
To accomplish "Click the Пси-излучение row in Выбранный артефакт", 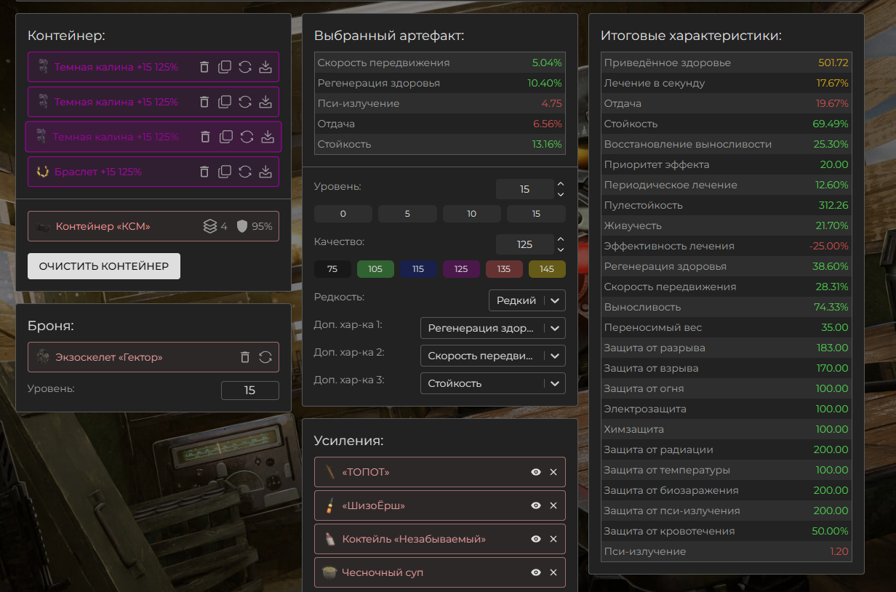I will click(x=440, y=103).
